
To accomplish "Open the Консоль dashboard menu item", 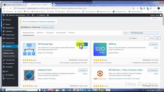I will coord(8,20).
